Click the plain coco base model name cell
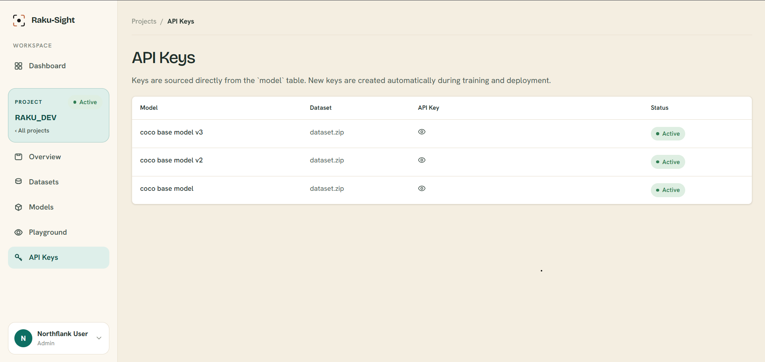 pyautogui.click(x=167, y=188)
